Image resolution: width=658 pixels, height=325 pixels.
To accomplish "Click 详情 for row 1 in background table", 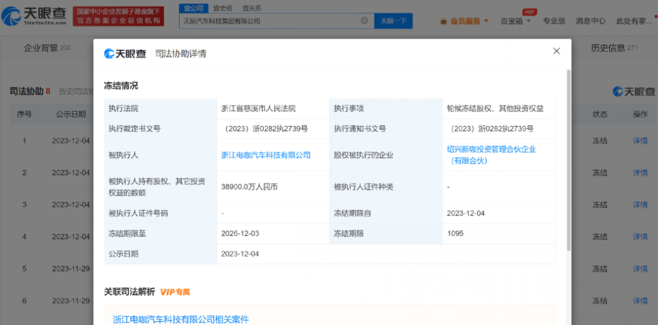I will coord(640,141).
